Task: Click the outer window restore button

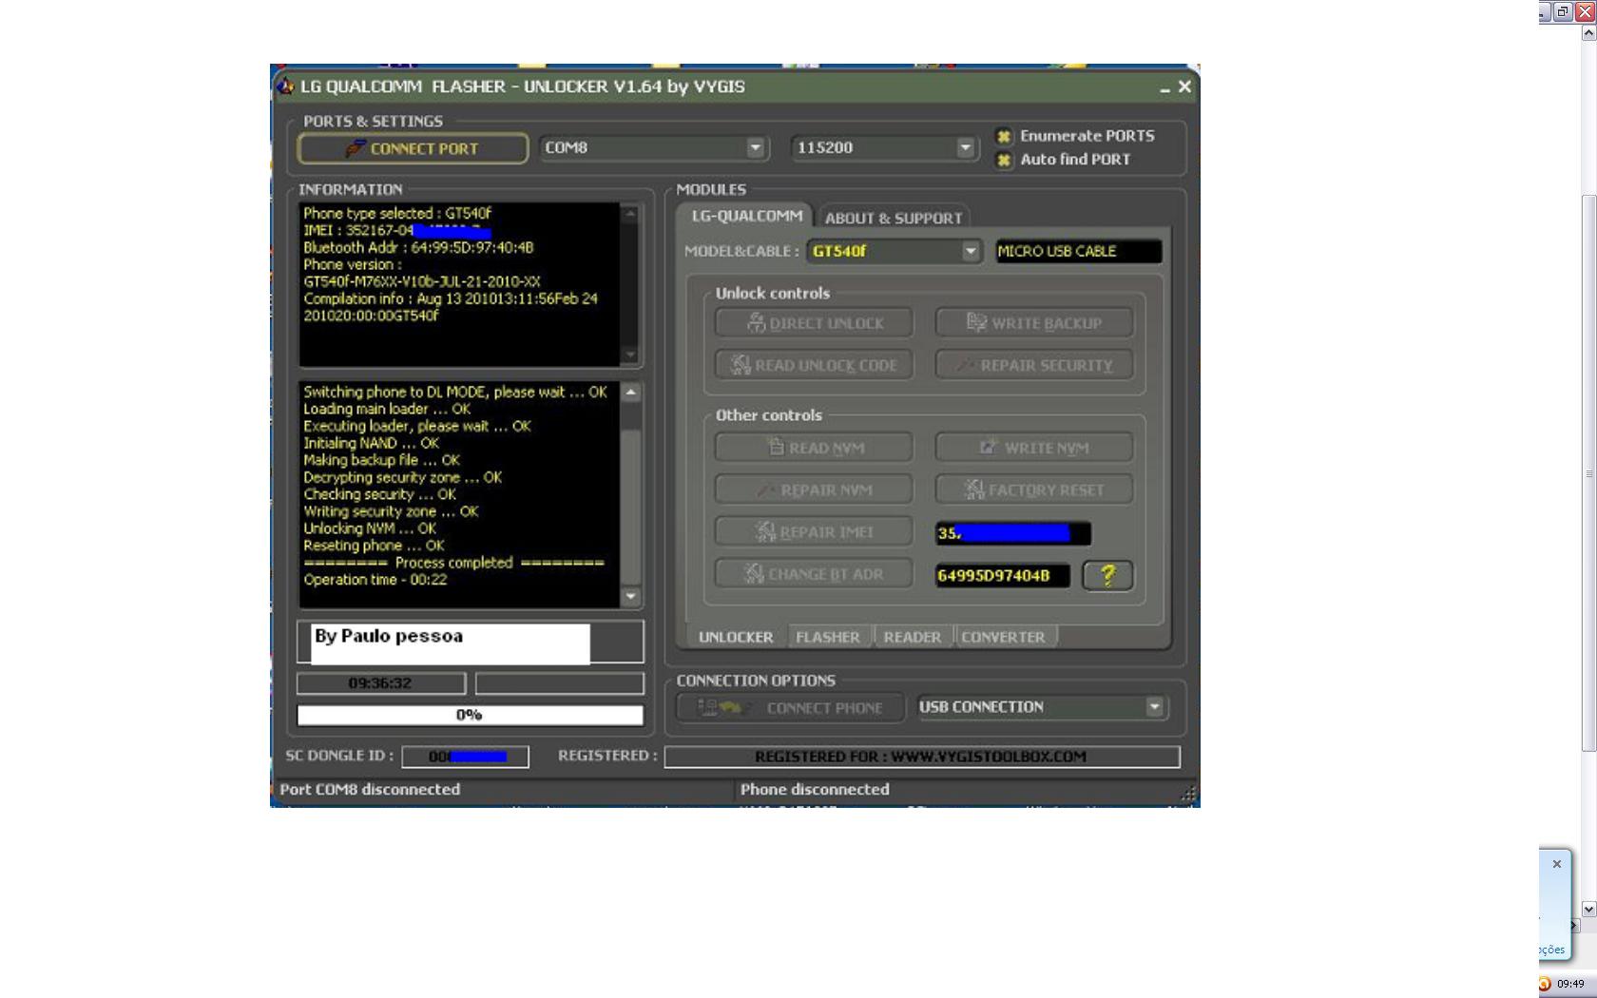Action: pyautogui.click(x=1563, y=12)
